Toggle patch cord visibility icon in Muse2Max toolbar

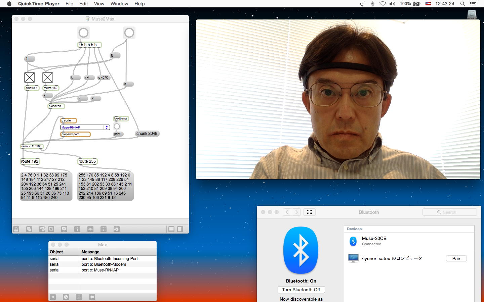click(x=42, y=229)
